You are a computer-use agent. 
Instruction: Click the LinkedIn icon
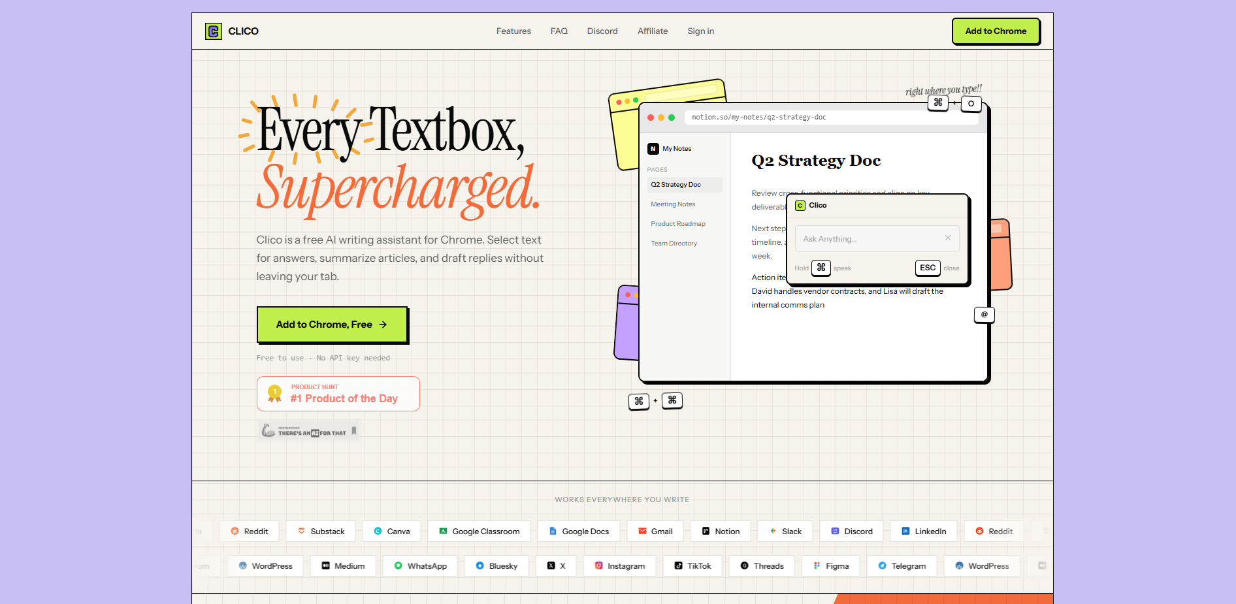[905, 532]
